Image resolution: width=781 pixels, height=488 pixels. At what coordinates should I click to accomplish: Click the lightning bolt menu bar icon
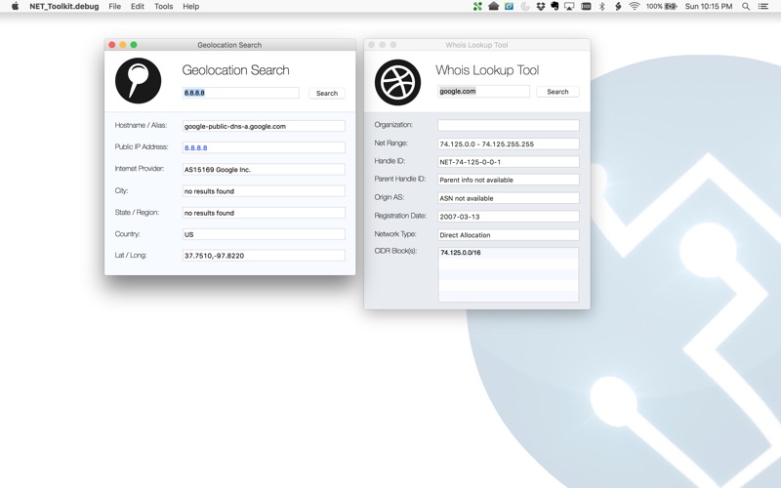(x=618, y=7)
